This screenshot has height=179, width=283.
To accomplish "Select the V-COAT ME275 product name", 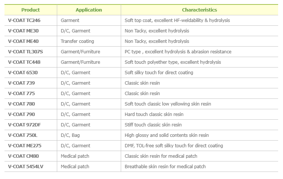I will (25, 146).
